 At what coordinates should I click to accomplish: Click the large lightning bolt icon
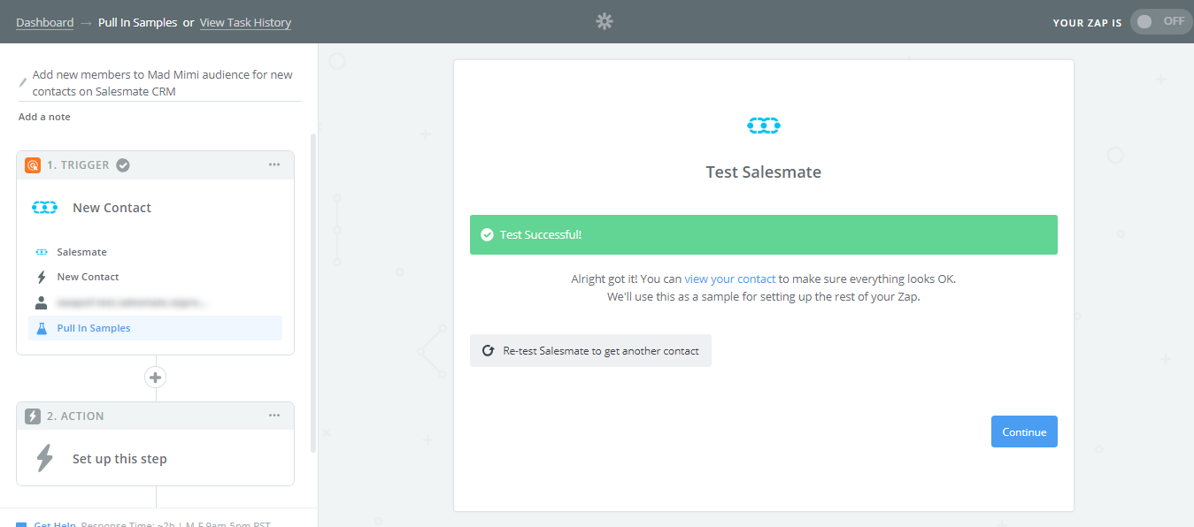[44, 458]
